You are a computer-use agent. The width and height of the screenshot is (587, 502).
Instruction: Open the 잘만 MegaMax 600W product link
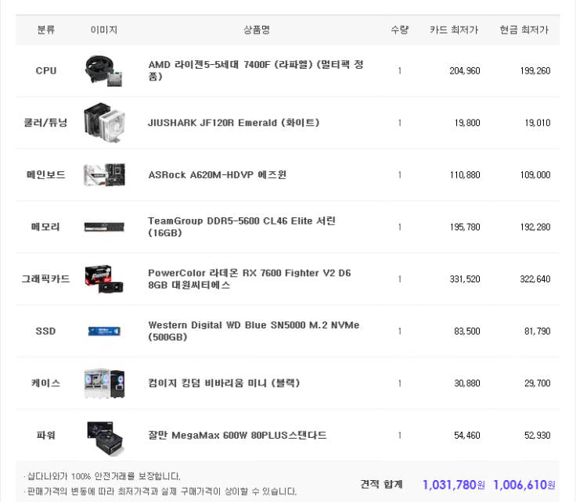point(237,436)
